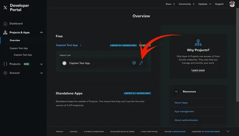Click Developer Policy & Terms link
239x136 pixels.
122,132
